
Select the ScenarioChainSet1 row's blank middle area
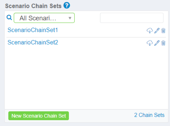coord(102,30)
